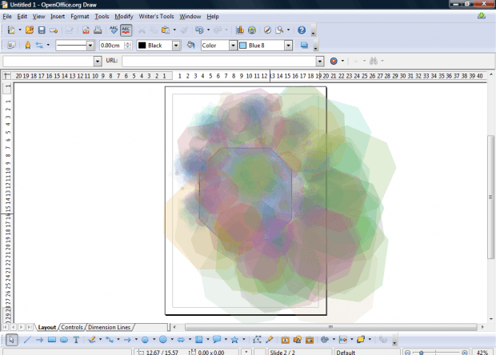
Task: Click the Print document icon
Action: pyautogui.click(x=98, y=30)
